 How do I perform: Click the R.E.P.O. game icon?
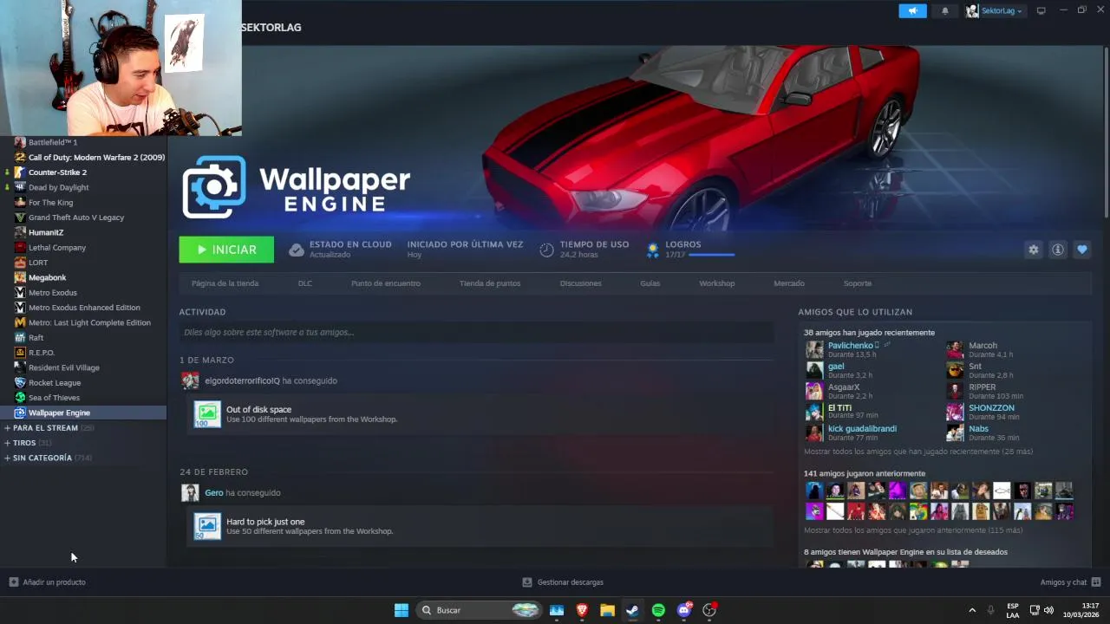point(20,353)
